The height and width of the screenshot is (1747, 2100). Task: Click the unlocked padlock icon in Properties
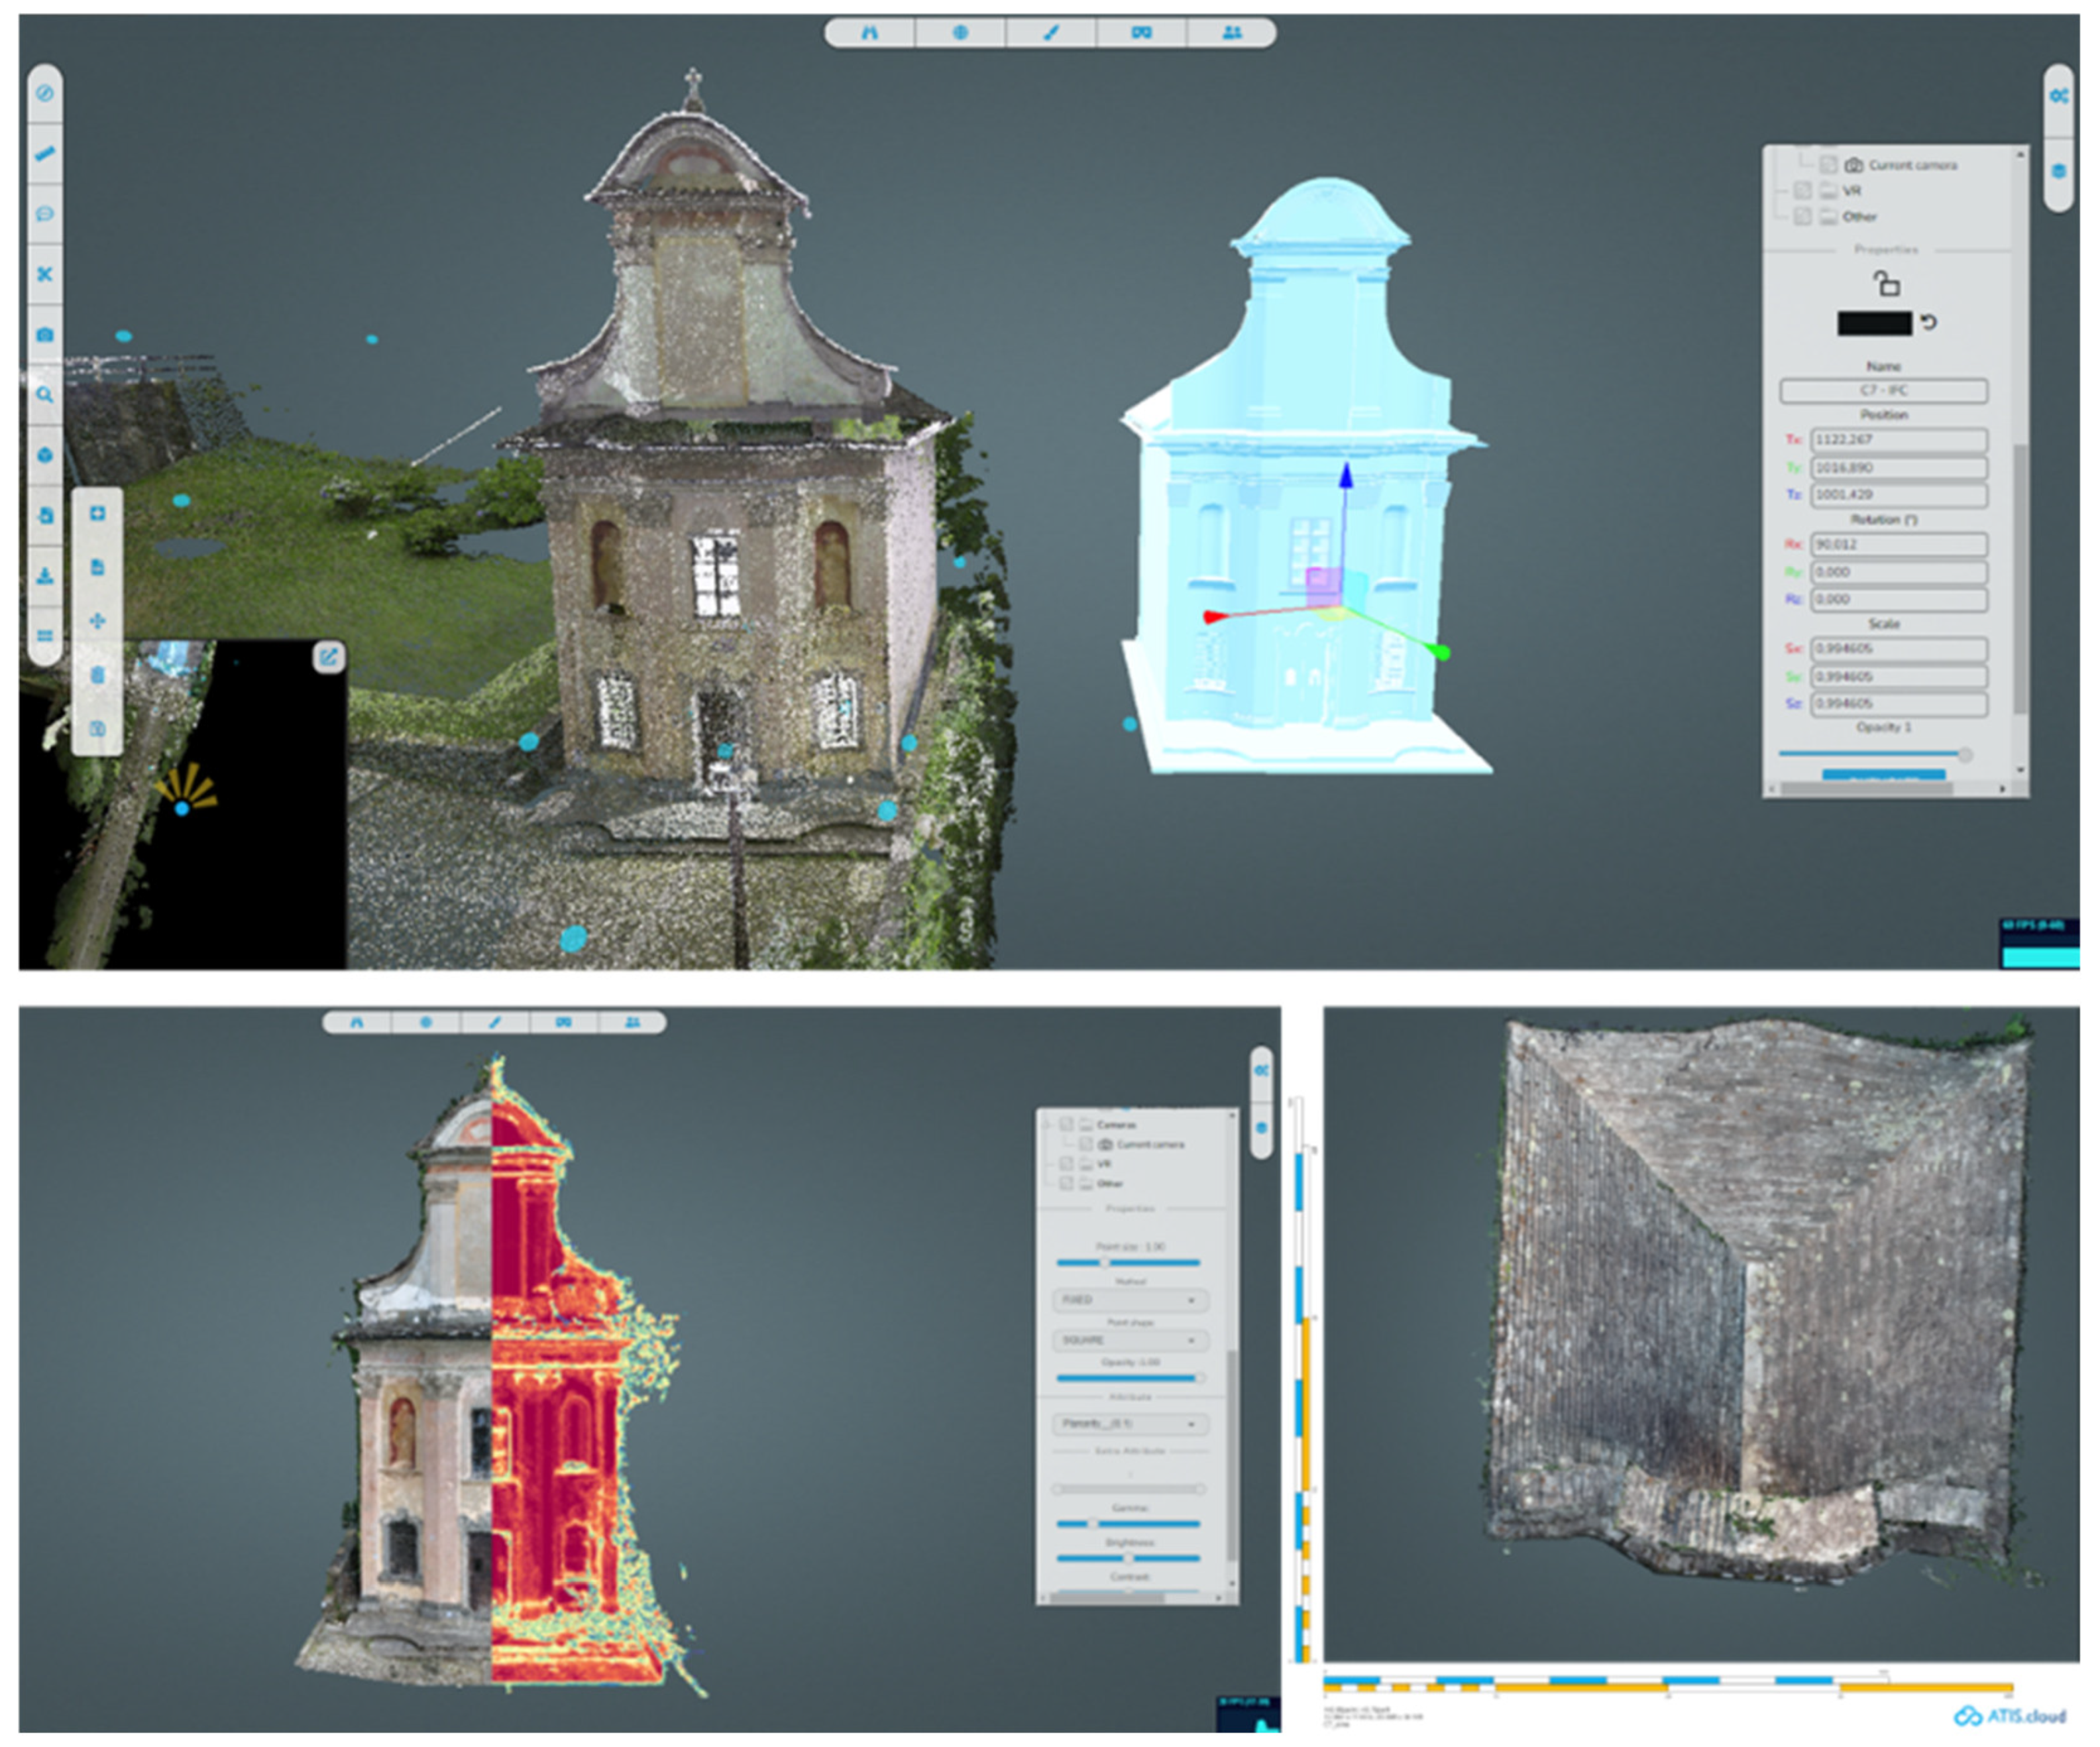[x=1886, y=283]
